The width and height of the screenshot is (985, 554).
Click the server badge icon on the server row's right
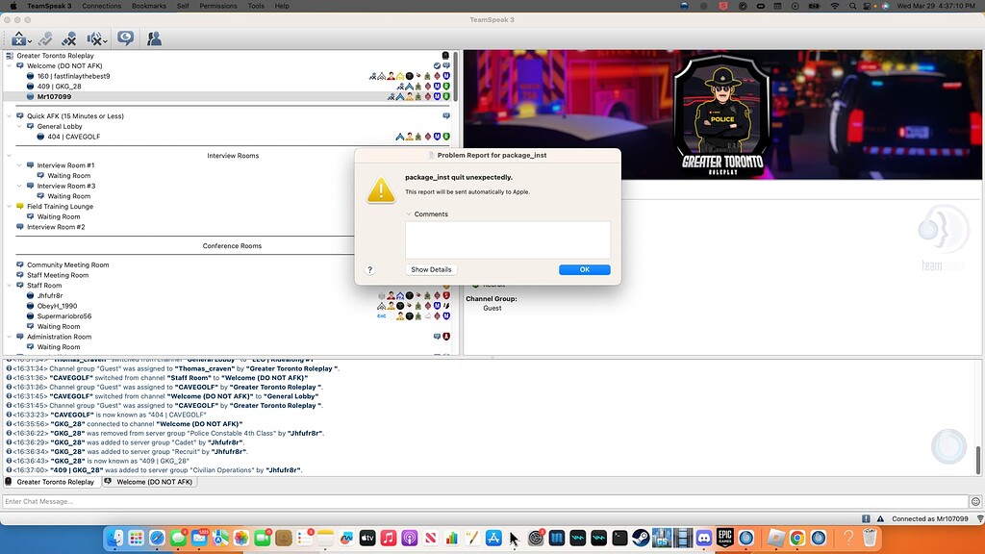click(445, 55)
